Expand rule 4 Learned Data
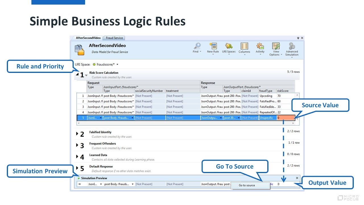364x205 pixels. click(77, 157)
